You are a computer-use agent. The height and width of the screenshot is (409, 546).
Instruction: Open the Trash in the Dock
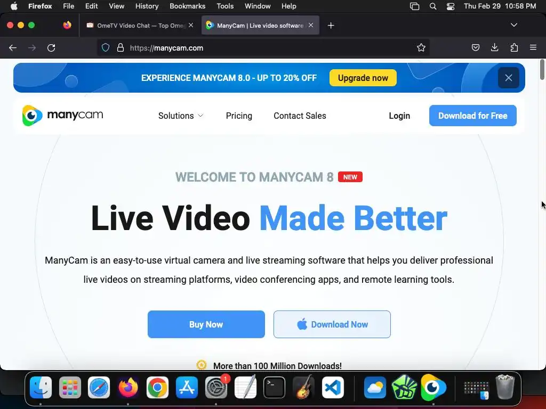(x=505, y=387)
